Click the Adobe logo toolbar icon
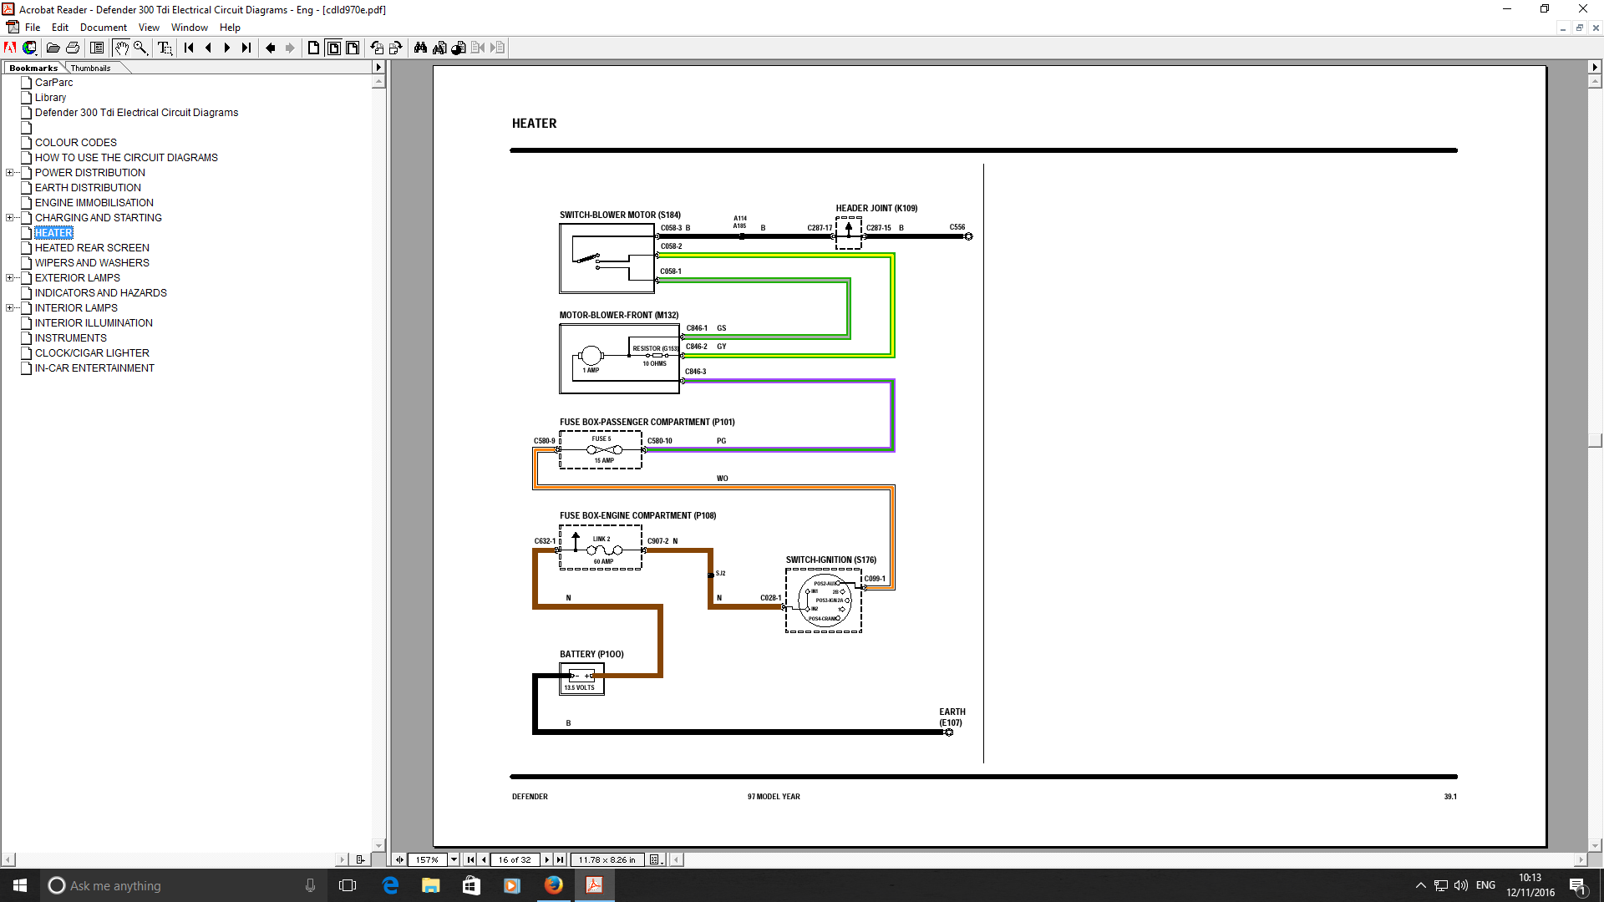The width and height of the screenshot is (1604, 902). tap(10, 48)
